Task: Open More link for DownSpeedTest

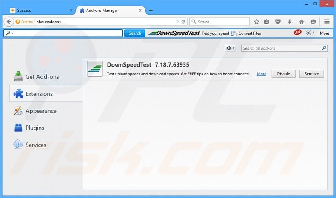Action: tap(262, 74)
